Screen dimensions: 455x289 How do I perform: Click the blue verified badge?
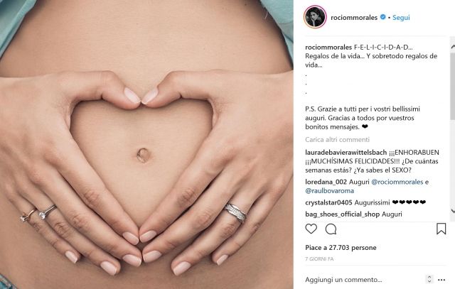[x=382, y=17]
